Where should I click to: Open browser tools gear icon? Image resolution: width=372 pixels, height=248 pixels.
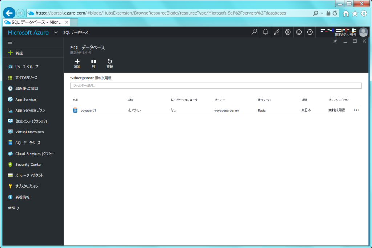pyautogui.click(x=364, y=13)
